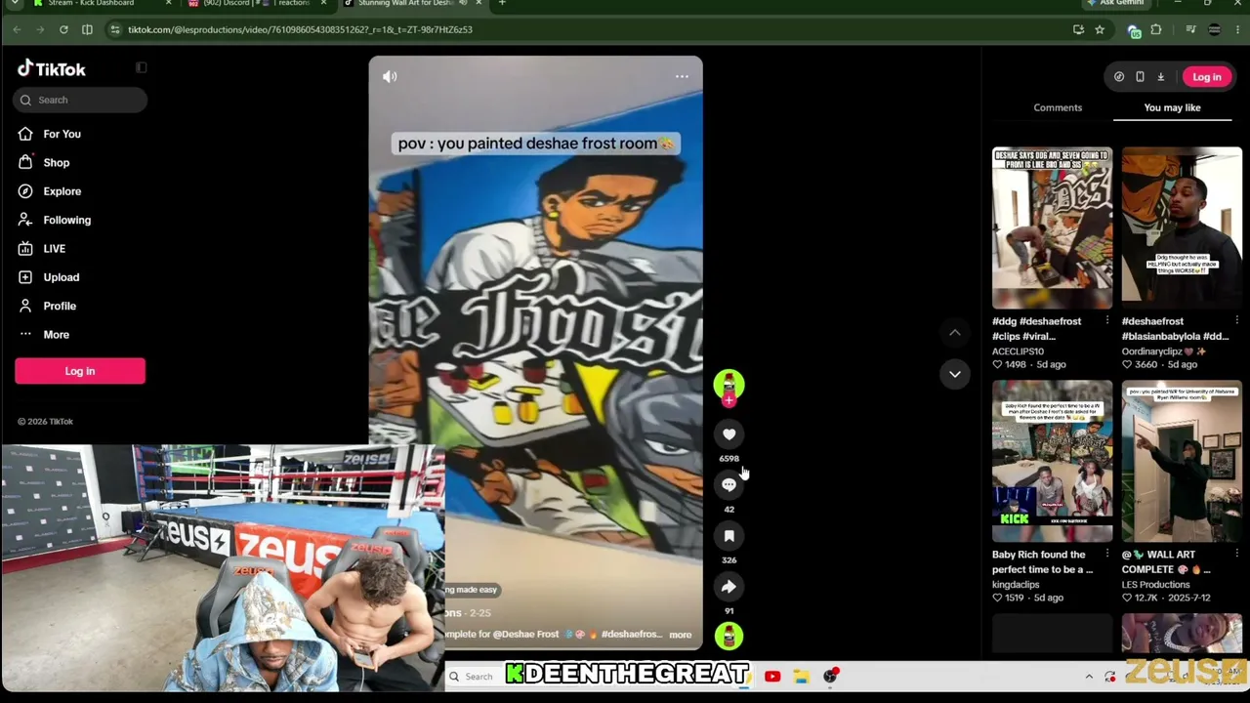Bookmark this page with the star icon
This screenshot has height=703, width=1250.
(1100, 29)
